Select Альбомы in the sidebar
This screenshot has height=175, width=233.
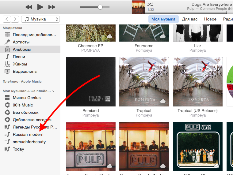click(30, 49)
